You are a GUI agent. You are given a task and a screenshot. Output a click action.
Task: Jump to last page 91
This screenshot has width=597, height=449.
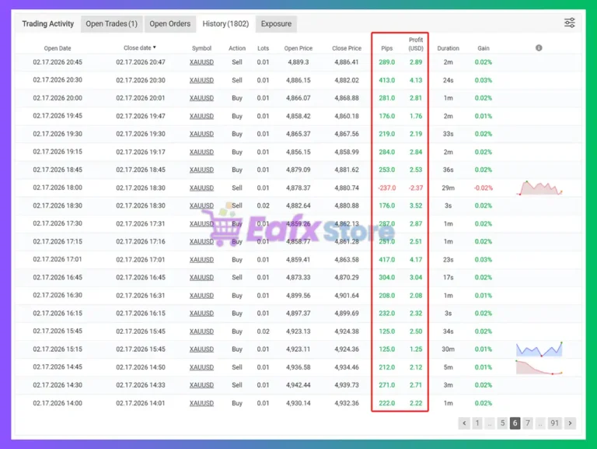click(555, 423)
